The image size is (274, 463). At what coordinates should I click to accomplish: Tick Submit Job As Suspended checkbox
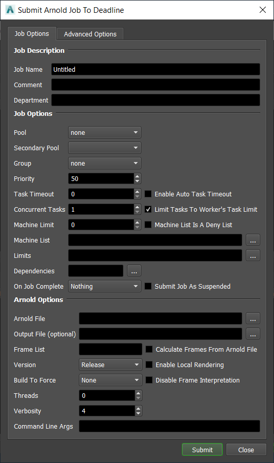pos(148,286)
